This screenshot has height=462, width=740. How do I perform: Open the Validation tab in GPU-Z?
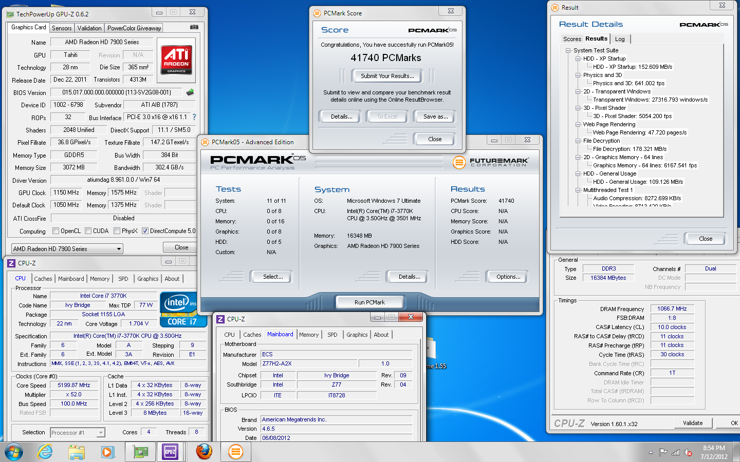tap(89, 28)
